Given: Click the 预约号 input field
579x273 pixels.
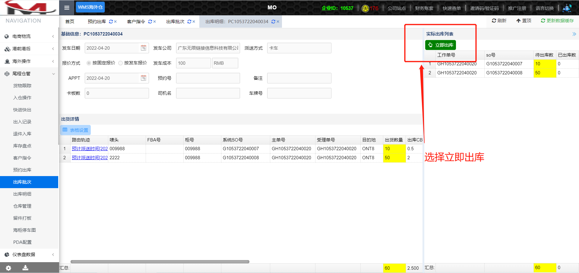Looking at the screenshot, I should (x=208, y=78).
